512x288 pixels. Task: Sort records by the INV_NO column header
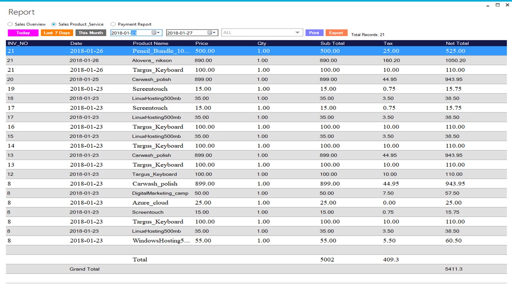pyautogui.click(x=17, y=43)
